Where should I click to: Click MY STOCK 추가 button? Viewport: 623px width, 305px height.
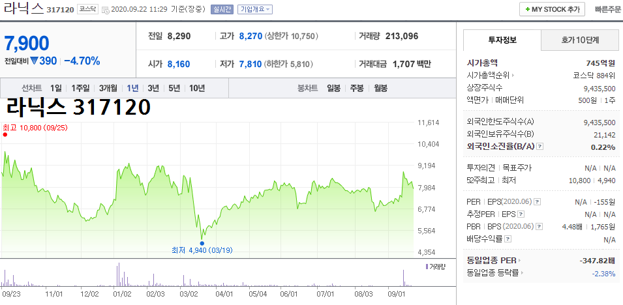[552, 9]
